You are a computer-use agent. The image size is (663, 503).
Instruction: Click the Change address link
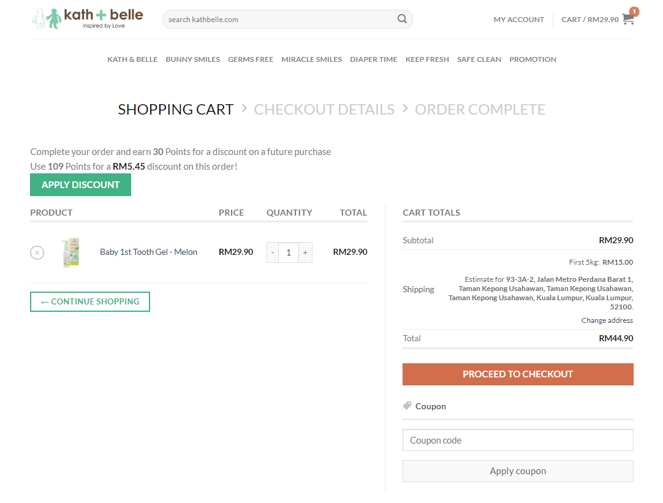pos(607,320)
